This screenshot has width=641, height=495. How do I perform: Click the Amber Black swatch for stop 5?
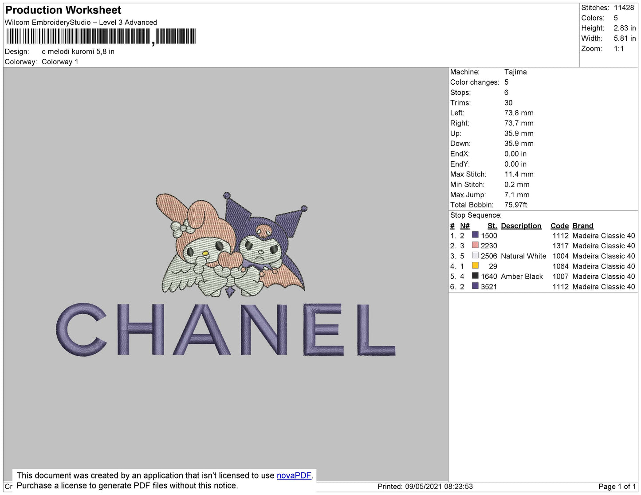pyautogui.click(x=475, y=276)
